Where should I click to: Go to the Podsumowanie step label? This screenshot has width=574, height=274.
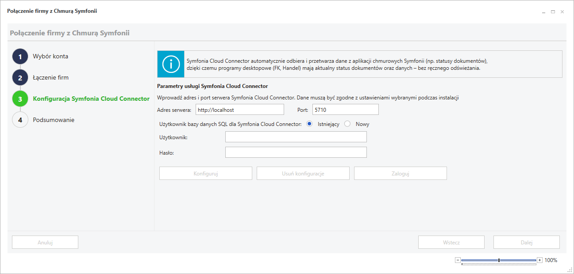[x=54, y=120]
